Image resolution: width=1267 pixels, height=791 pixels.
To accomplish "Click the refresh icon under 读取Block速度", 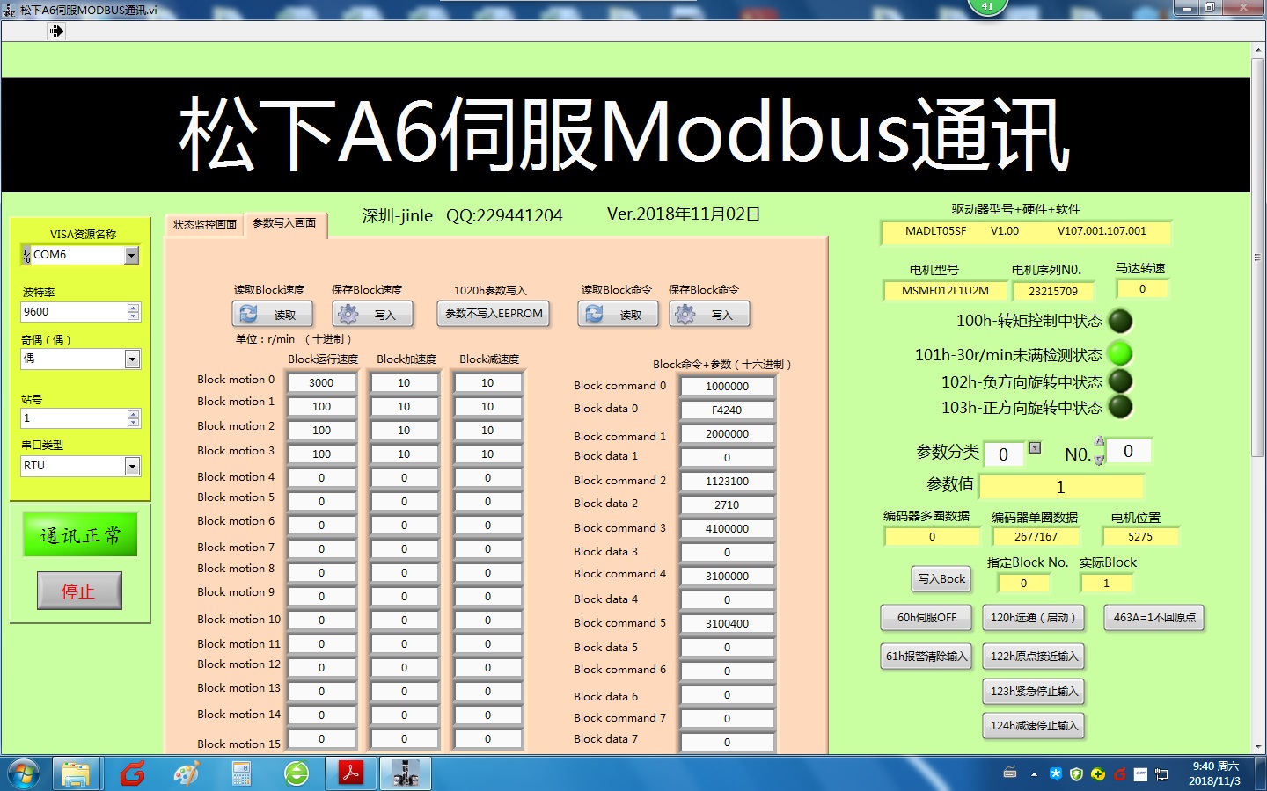I will 249,314.
